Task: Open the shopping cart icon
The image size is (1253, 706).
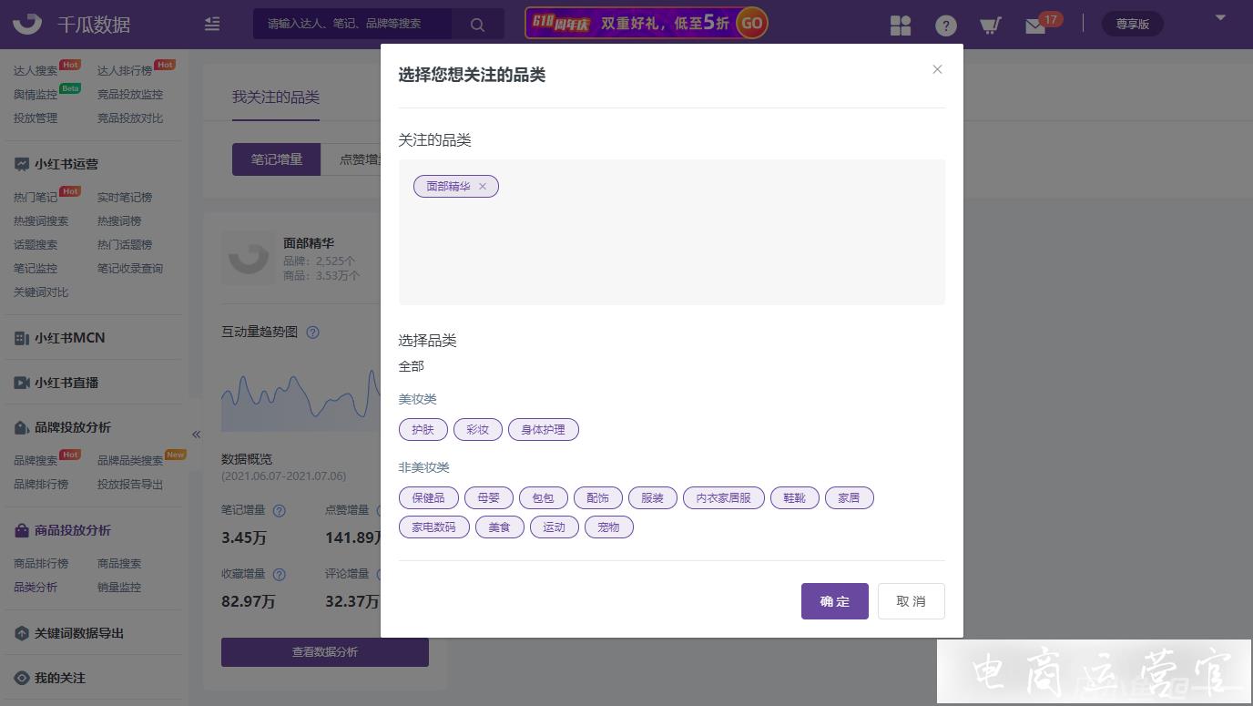Action: pos(990,26)
